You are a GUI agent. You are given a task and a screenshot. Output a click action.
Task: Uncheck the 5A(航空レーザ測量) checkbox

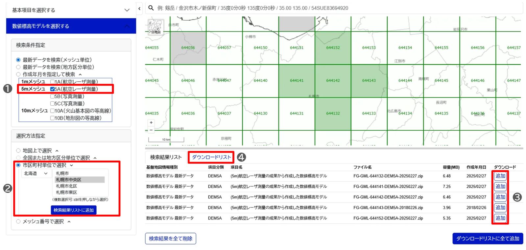52,89
